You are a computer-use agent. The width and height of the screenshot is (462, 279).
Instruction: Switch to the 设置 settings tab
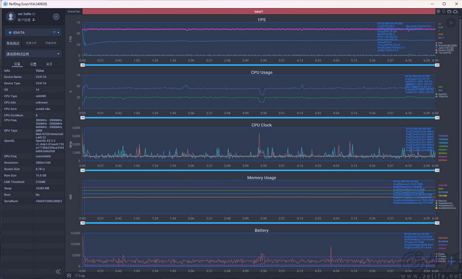coord(33,64)
